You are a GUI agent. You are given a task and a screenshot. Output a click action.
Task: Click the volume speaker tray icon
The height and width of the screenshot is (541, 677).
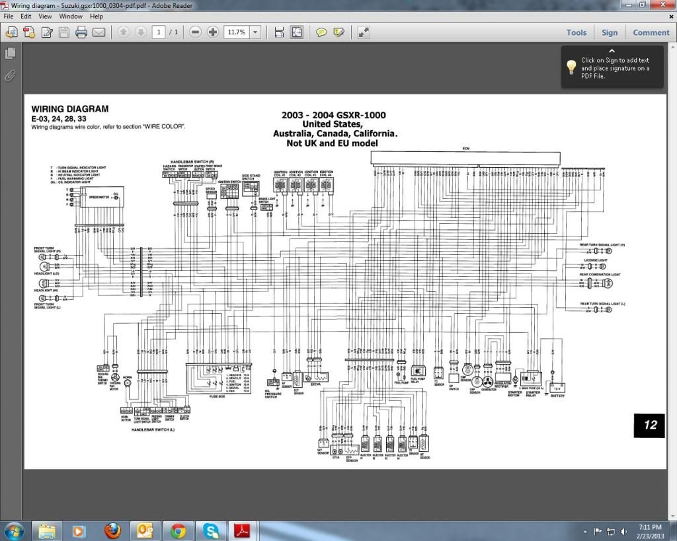coord(623,532)
